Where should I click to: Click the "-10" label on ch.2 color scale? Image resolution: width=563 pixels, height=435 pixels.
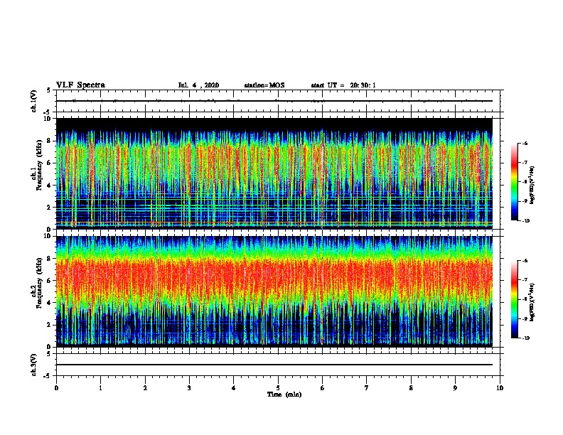coord(525,338)
